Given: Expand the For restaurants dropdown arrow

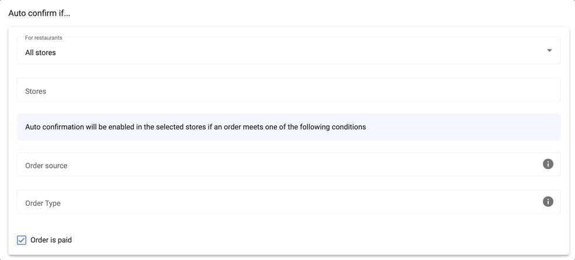Looking at the screenshot, I should [549, 51].
